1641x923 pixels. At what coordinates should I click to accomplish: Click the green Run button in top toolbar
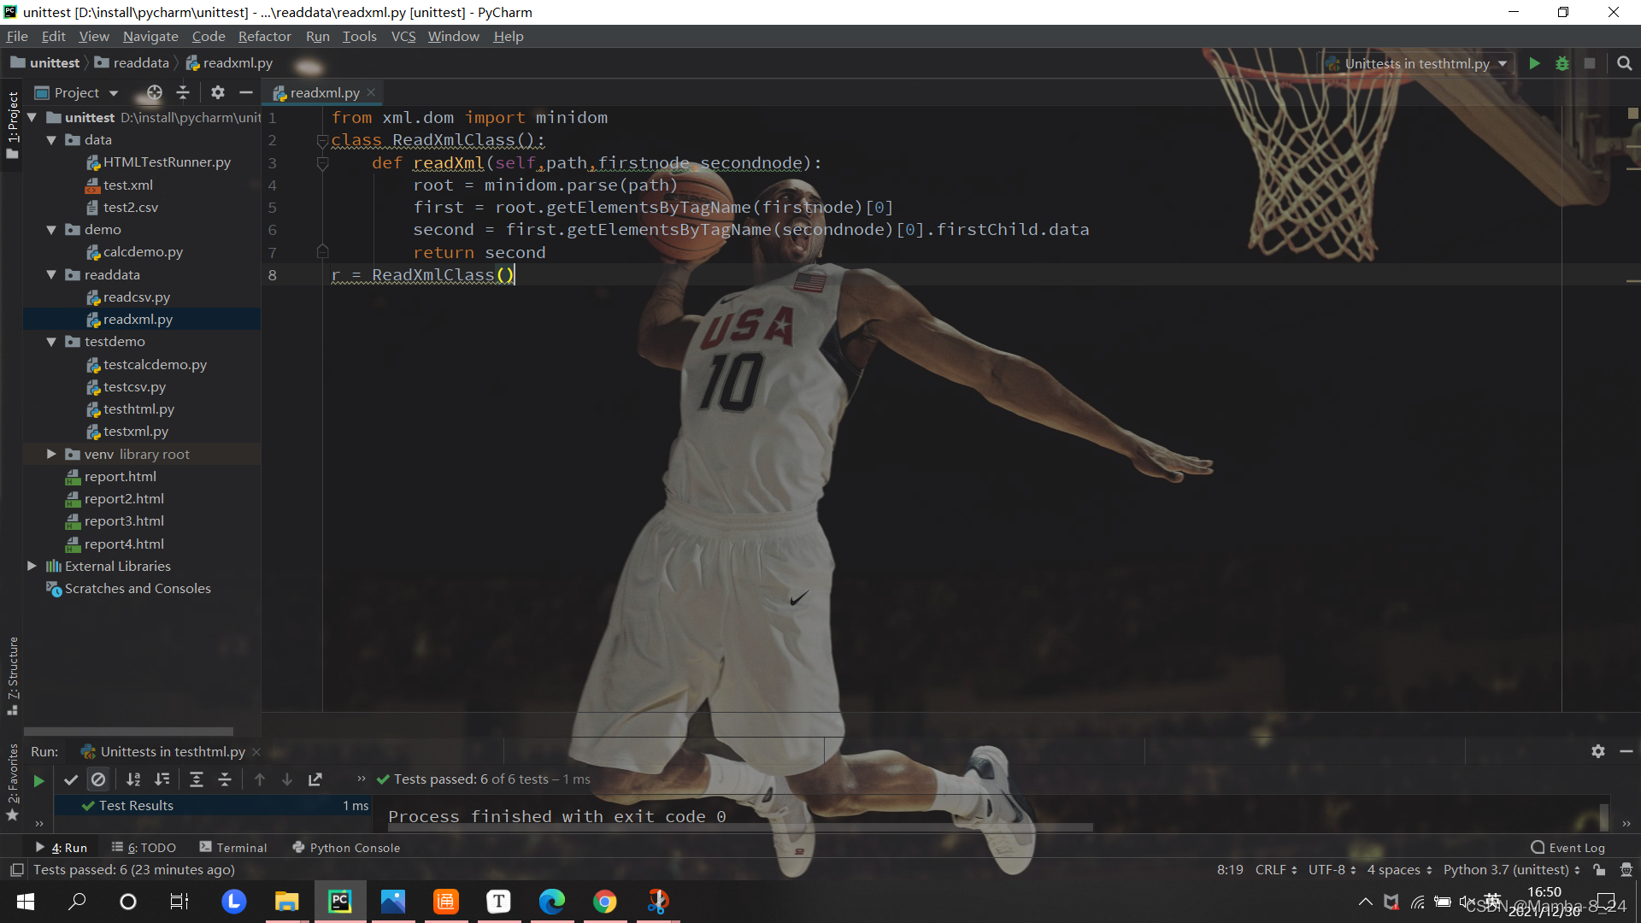pos(1534,63)
